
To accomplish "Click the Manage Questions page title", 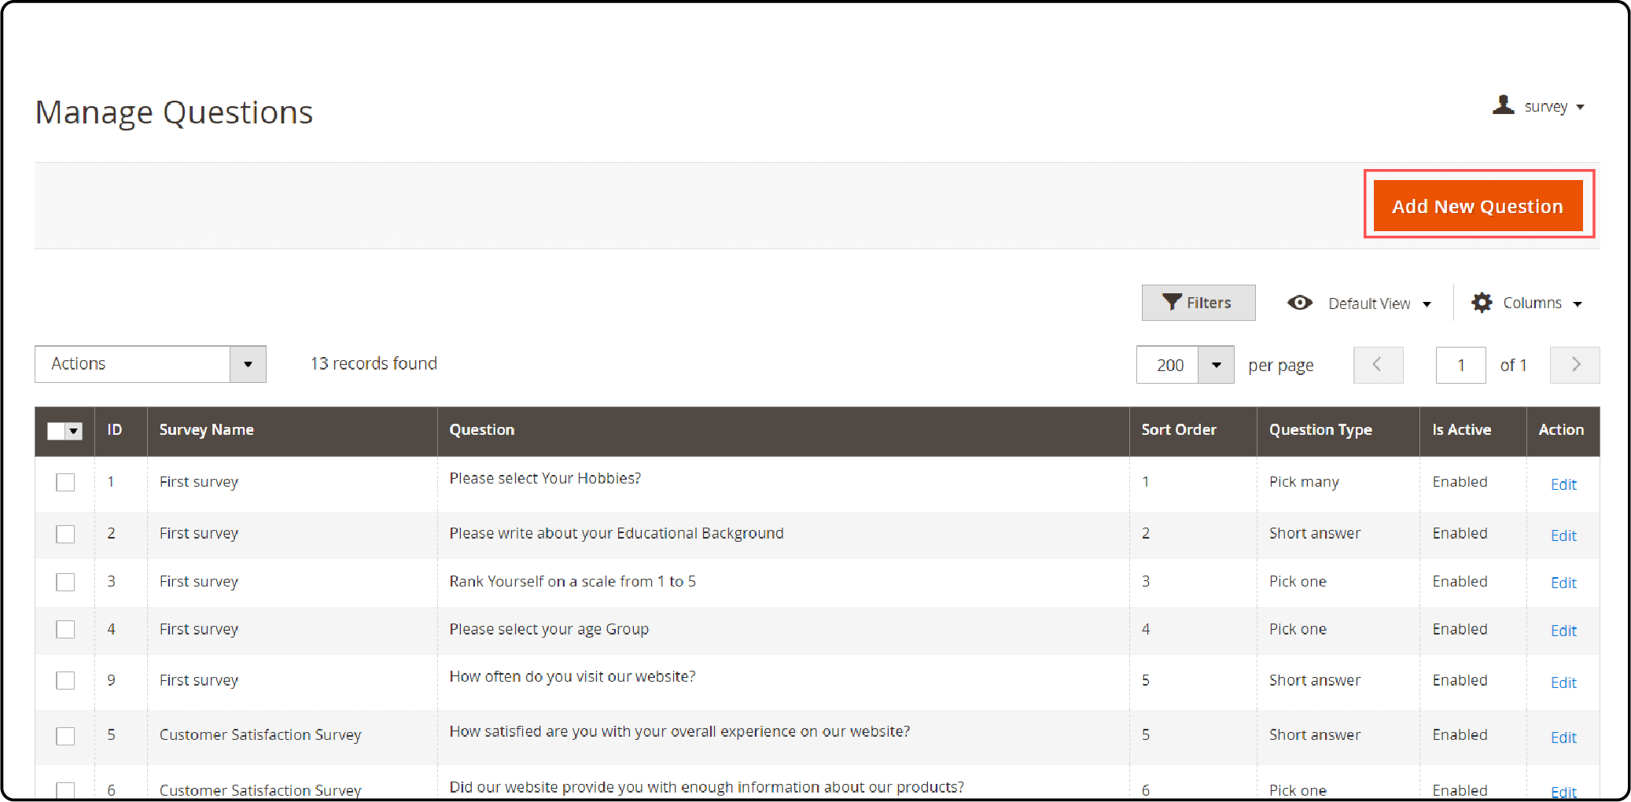I will pos(174,112).
